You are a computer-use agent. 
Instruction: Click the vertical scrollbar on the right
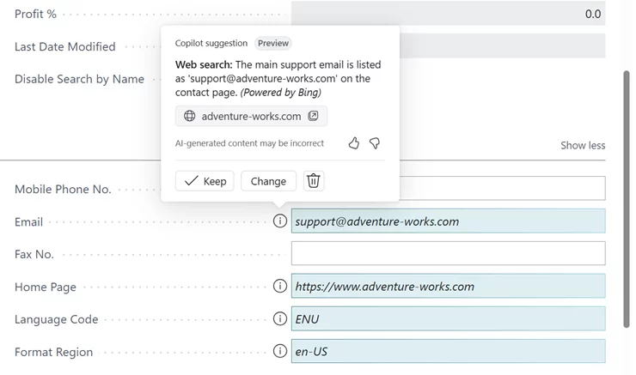(627, 197)
